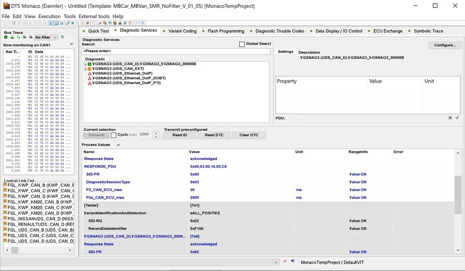Screen dimensions: 465x271
Task: Open the No filter dropdown
Action: (x=46, y=38)
